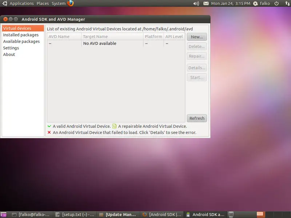Click the Ubuntu logo in top panel

click(5, 3)
